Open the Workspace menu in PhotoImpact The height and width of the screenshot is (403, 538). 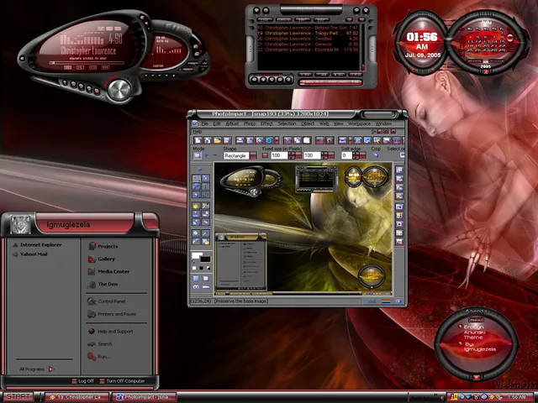tap(359, 123)
